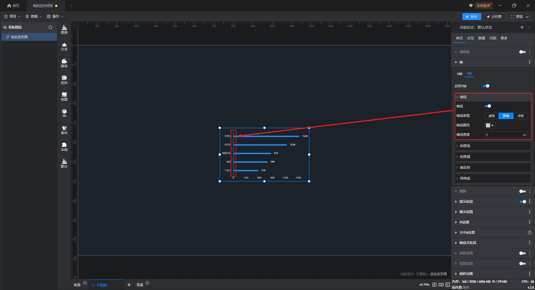Expand the 轴名称 section
This screenshot has width=535, height=290.
[493, 168]
